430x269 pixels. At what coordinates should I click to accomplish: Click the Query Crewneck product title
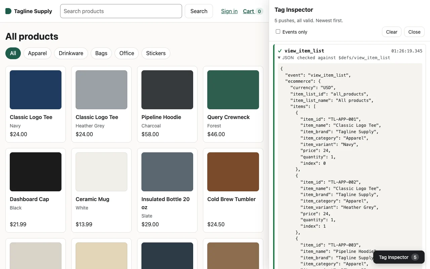[x=228, y=117]
